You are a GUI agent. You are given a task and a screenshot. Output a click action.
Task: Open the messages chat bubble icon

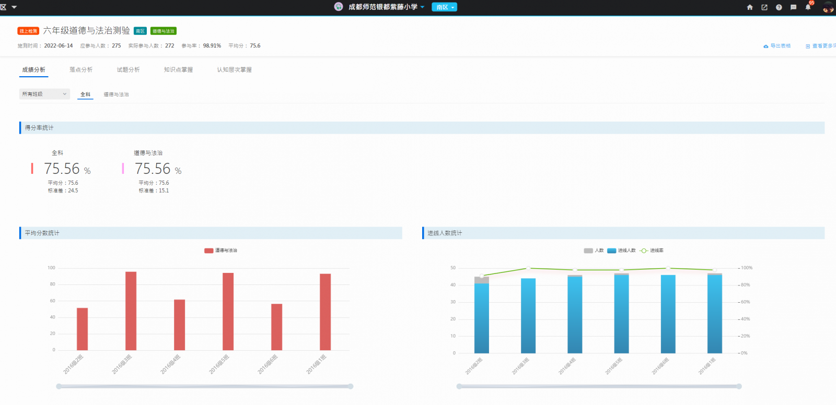point(793,7)
